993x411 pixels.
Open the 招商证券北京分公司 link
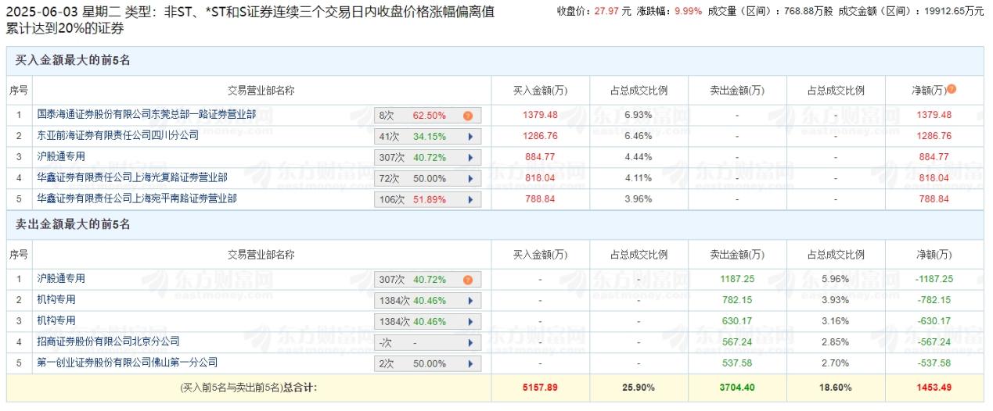tap(109, 341)
